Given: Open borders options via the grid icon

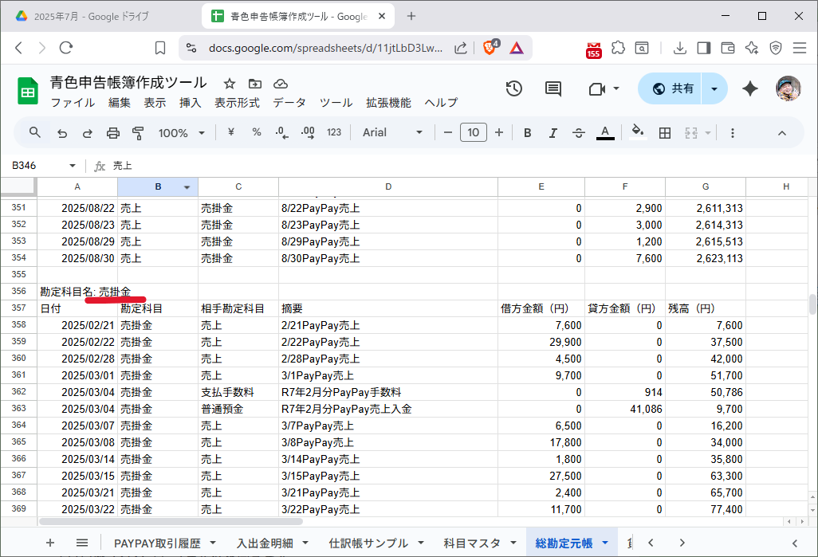Looking at the screenshot, I should (665, 132).
